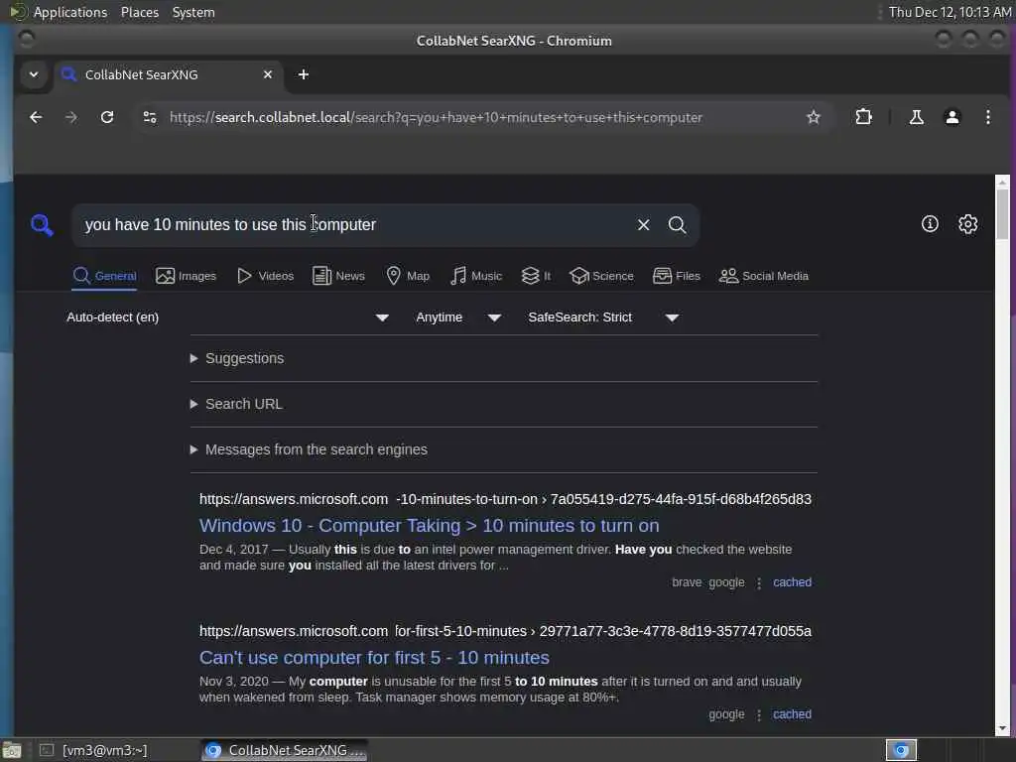Open cached link for Windows 10 result
The image size is (1016, 762).
pyautogui.click(x=792, y=582)
